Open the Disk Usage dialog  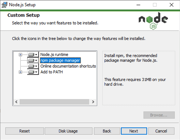click(68, 131)
